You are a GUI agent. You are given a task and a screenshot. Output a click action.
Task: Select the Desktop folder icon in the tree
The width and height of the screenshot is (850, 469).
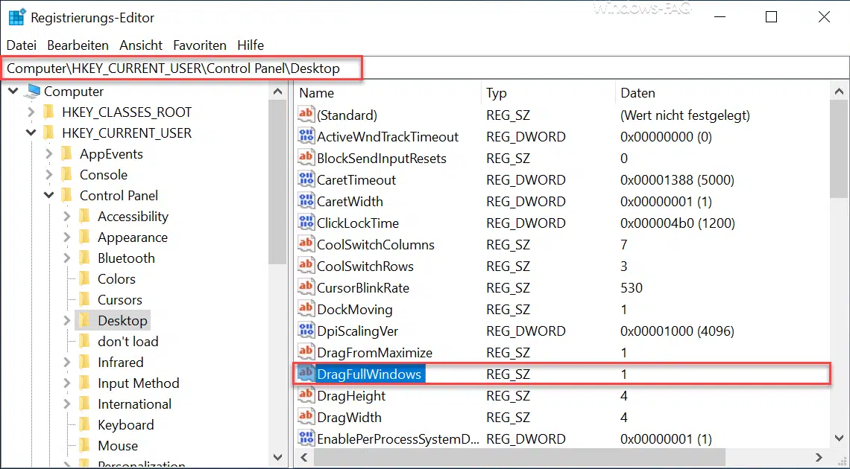pos(86,320)
